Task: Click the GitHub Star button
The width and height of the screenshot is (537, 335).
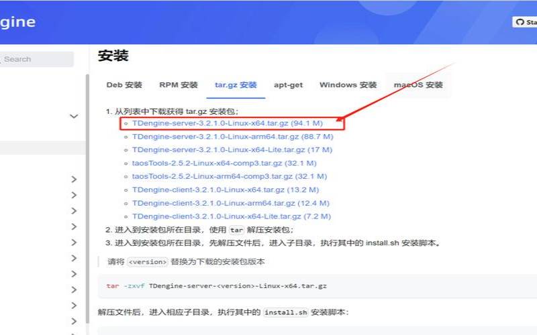Action: [525, 22]
